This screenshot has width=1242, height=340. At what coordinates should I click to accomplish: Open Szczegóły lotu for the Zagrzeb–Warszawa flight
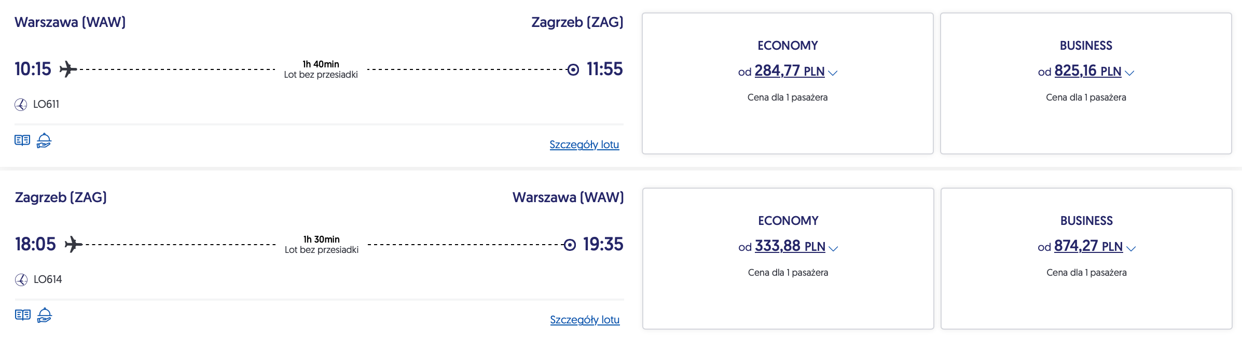585,320
